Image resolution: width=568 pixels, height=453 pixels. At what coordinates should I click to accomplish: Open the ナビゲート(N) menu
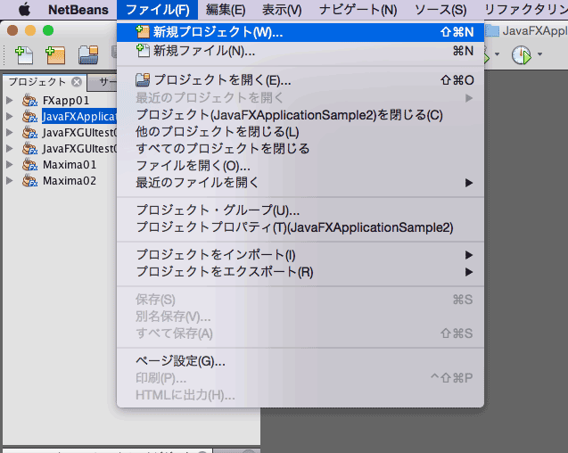coord(358,10)
